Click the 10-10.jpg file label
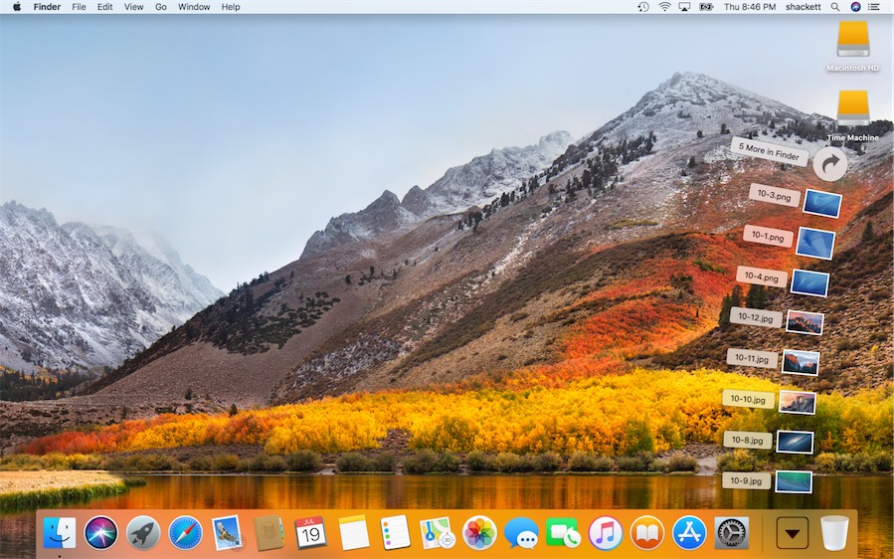The height and width of the screenshot is (559, 894). pos(748,399)
